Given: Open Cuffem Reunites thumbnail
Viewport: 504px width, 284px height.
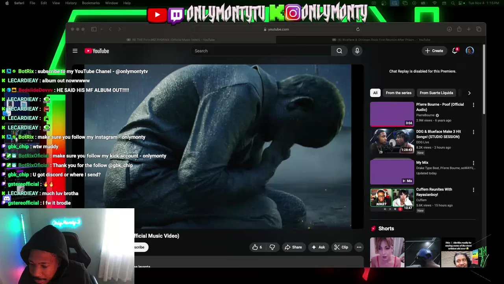Looking at the screenshot, I should pos(392,198).
